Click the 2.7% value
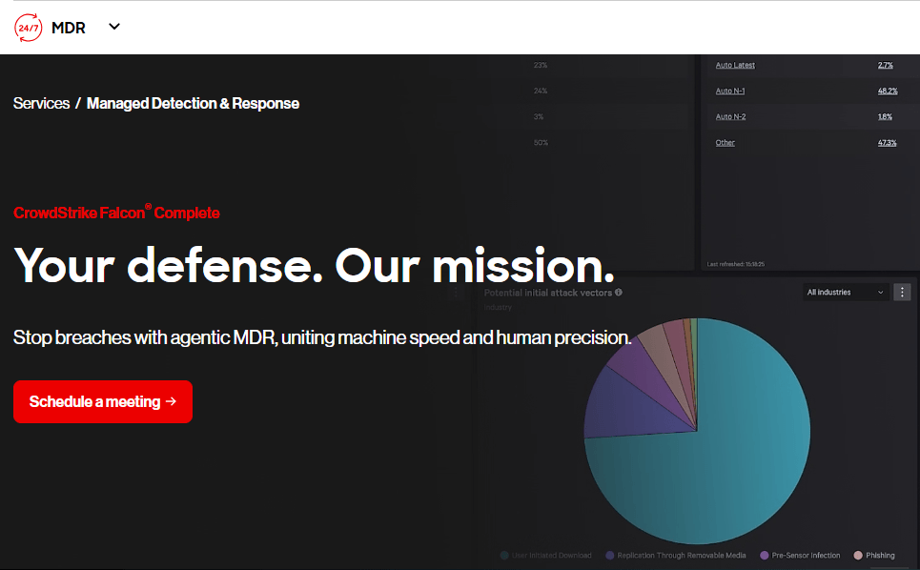Screen dimensions: 920x570 [886, 65]
